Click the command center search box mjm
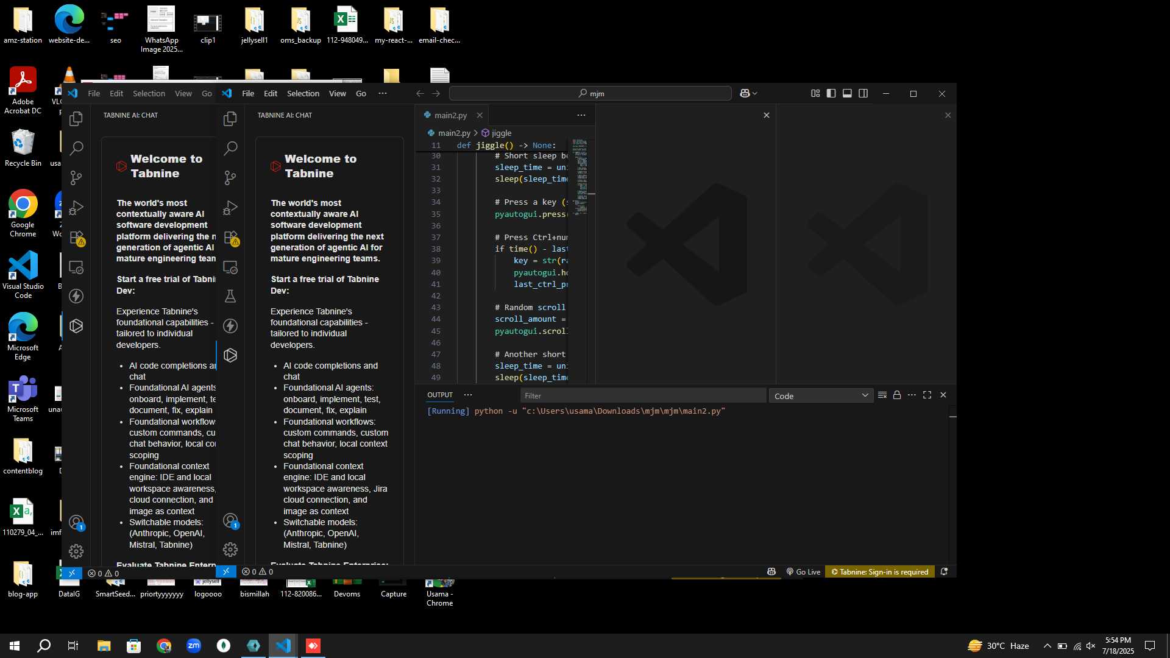 pyautogui.click(x=590, y=93)
